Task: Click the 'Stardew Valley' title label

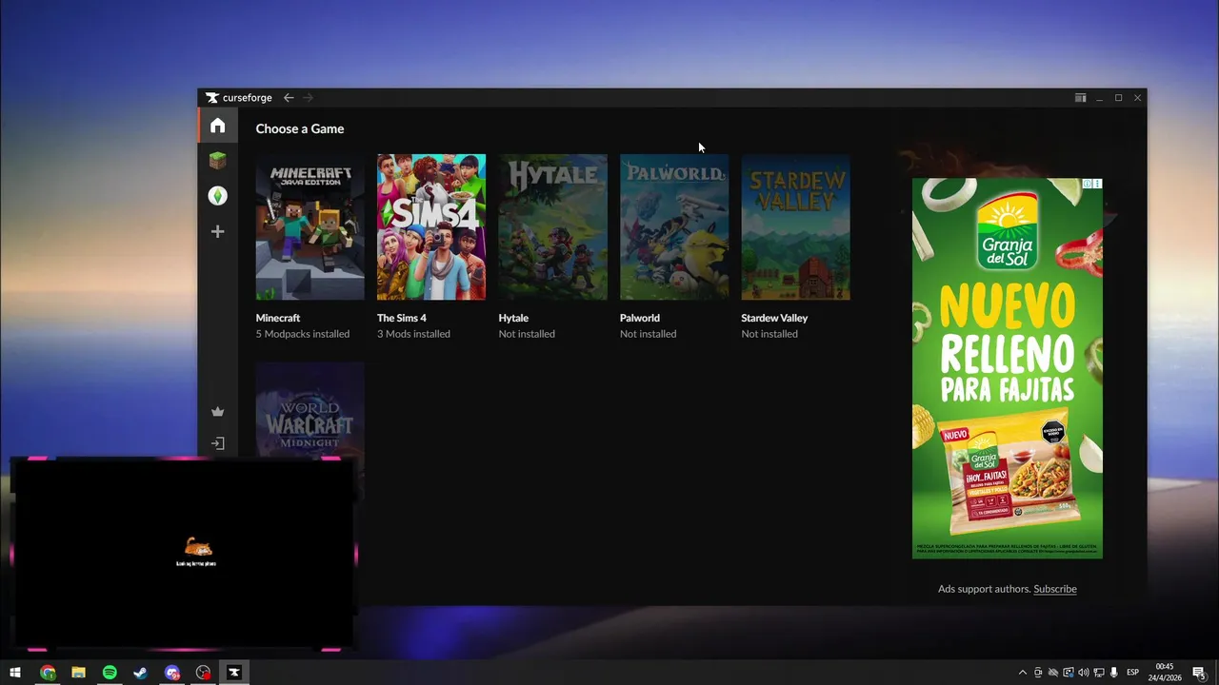Action: click(774, 318)
